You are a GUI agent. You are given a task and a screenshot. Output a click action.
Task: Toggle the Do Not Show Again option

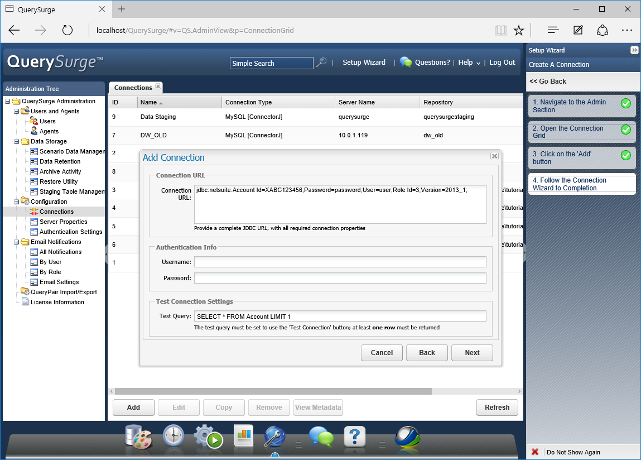pos(535,452)
